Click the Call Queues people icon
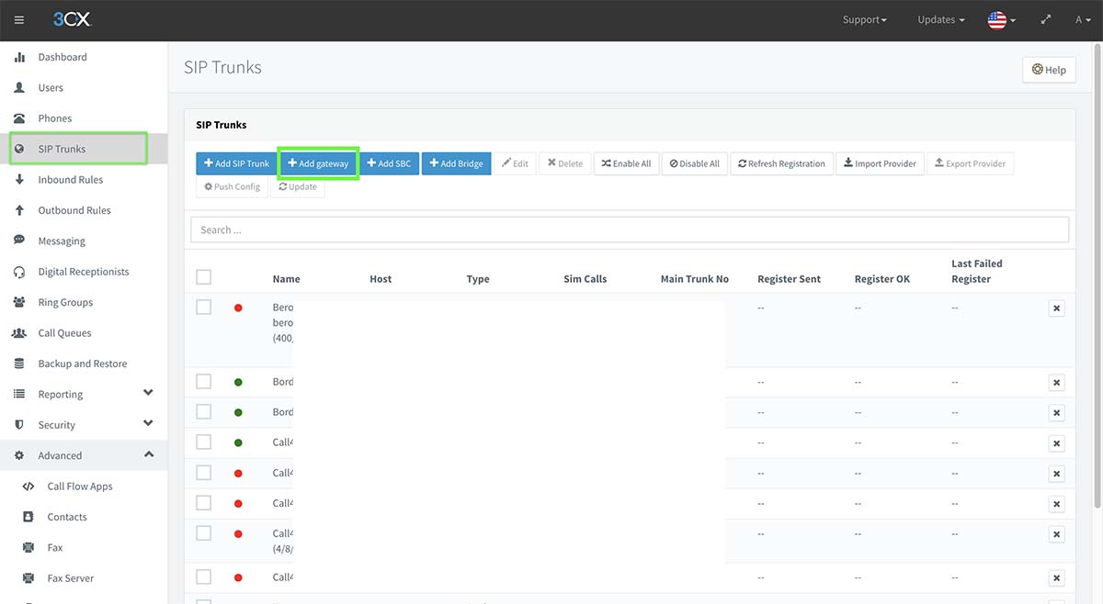Viewport: 1103px width, 604px height. (x=19, y=333)
